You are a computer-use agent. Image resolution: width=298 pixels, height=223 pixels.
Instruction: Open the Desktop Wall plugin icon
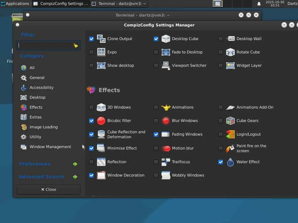click(230, 39)
